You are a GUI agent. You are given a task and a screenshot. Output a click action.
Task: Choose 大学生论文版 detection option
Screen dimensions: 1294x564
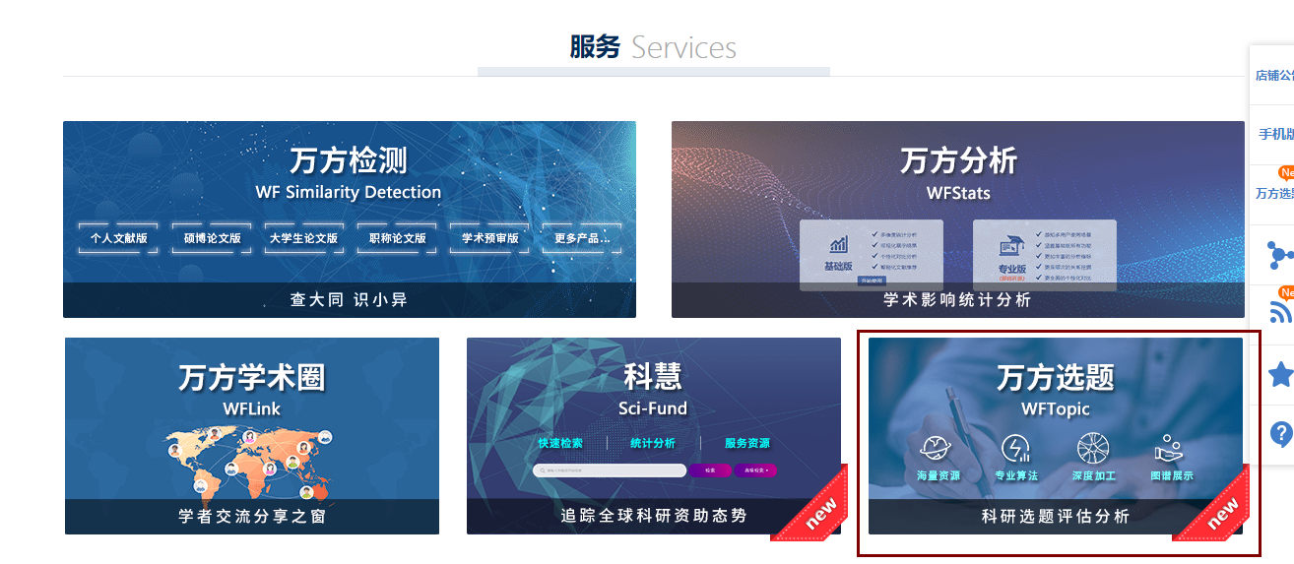tap(303, 238)
